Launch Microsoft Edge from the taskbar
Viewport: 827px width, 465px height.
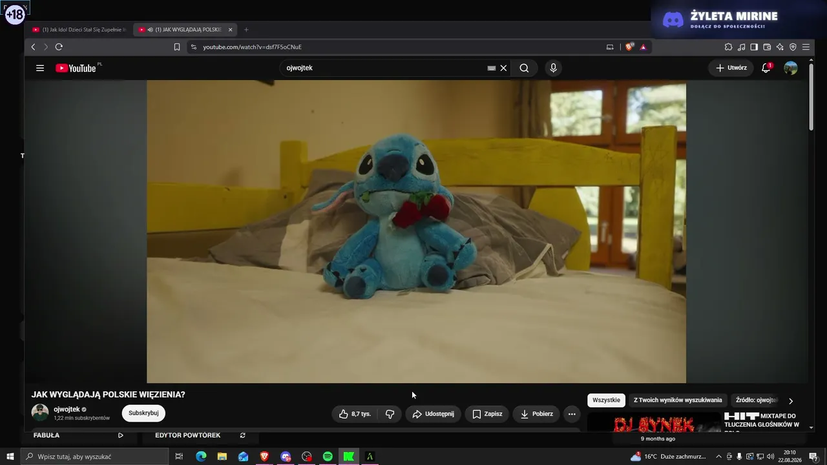[x=201, y=457]
